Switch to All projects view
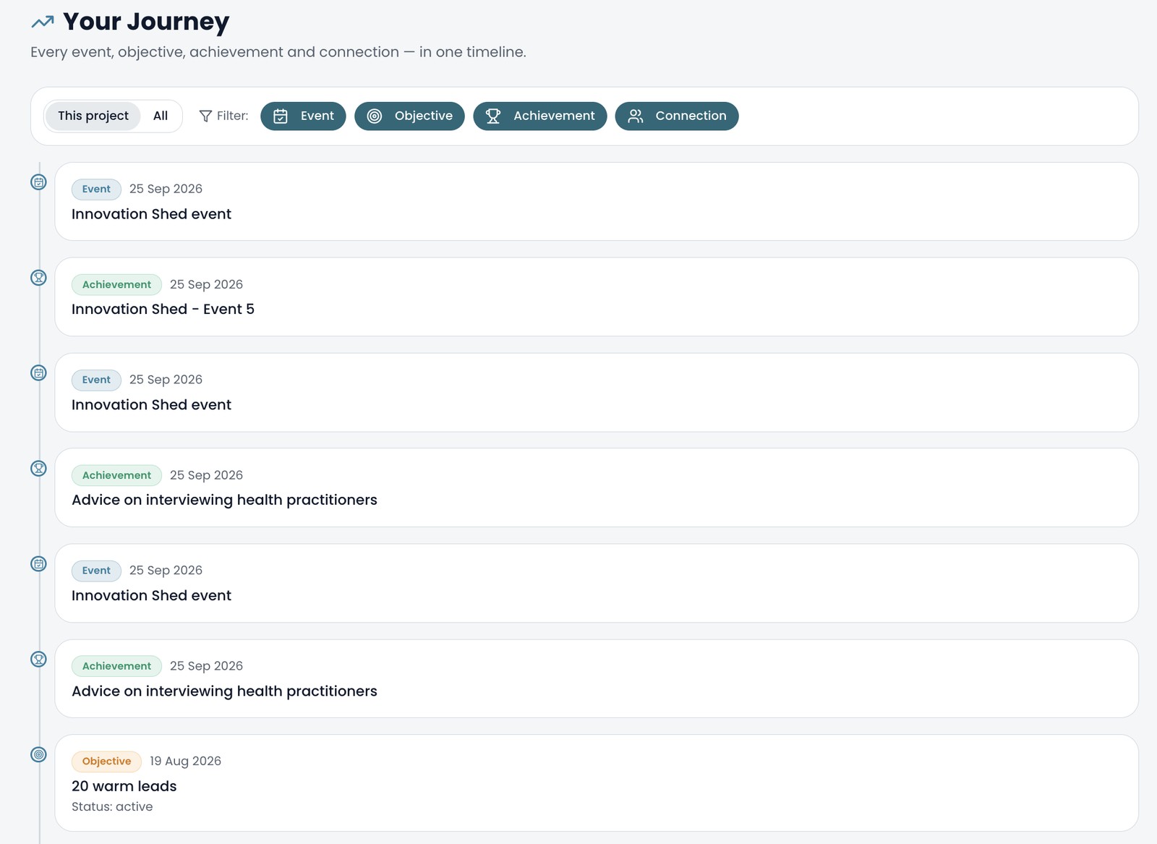Image resolution: width=1157 pixels, height=844 pixels. [x=161, y=116]
